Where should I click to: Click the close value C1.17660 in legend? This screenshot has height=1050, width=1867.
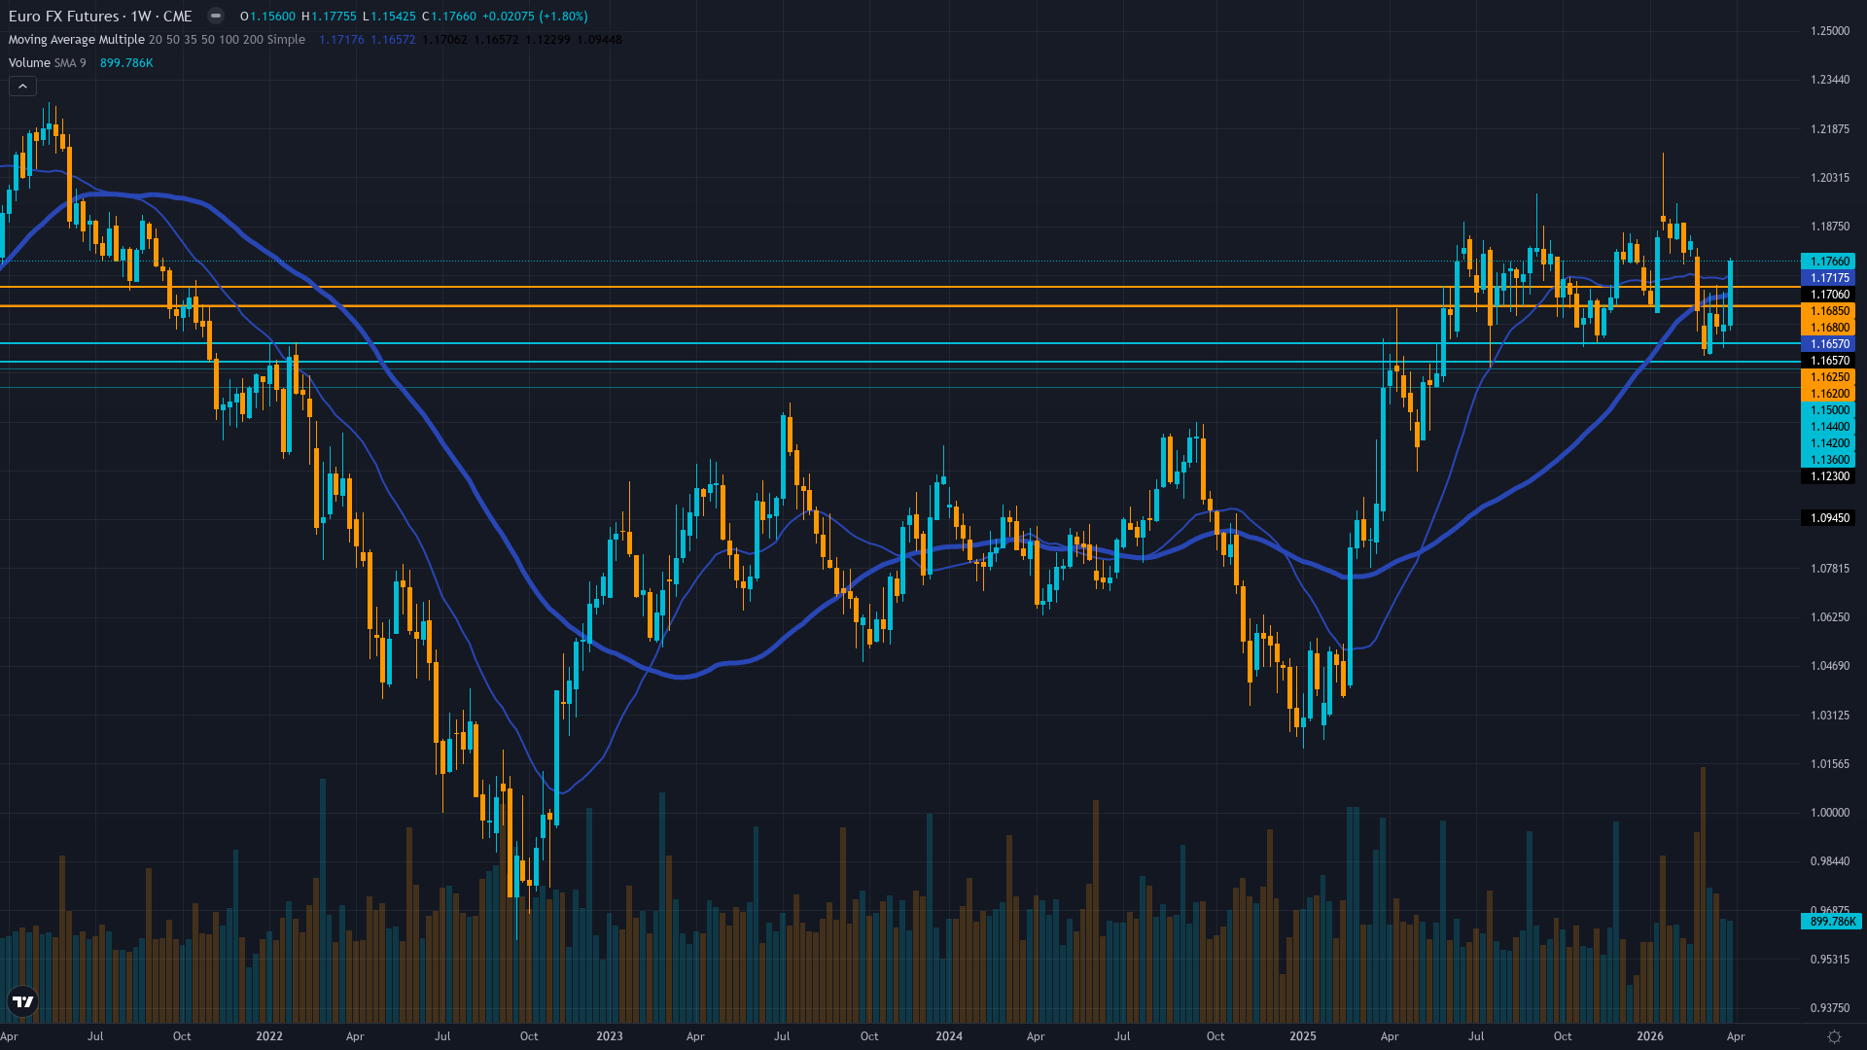pos(449,17)
